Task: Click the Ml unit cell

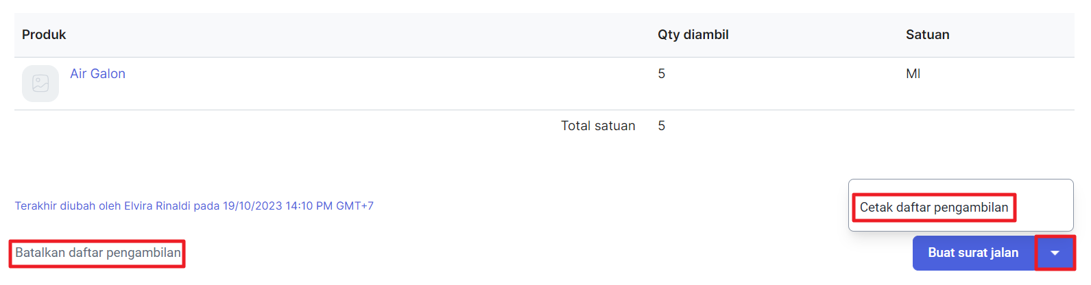Action: pyautogui.click(x=913, y=74)
